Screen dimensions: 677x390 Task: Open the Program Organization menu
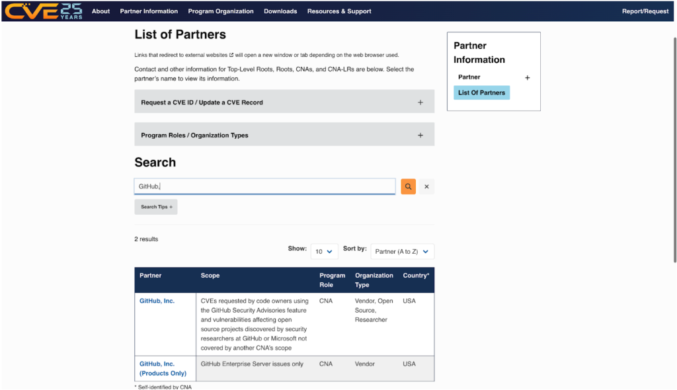tap(221, 11)
